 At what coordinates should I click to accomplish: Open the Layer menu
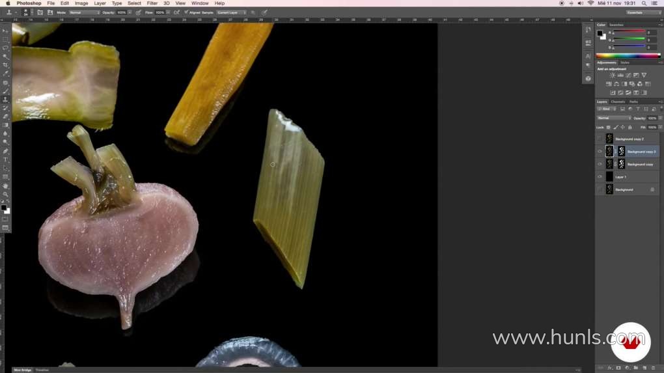(100, 3)
